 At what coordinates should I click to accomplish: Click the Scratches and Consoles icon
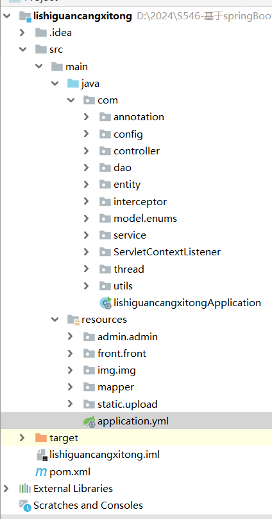click(x=25, y=505)
